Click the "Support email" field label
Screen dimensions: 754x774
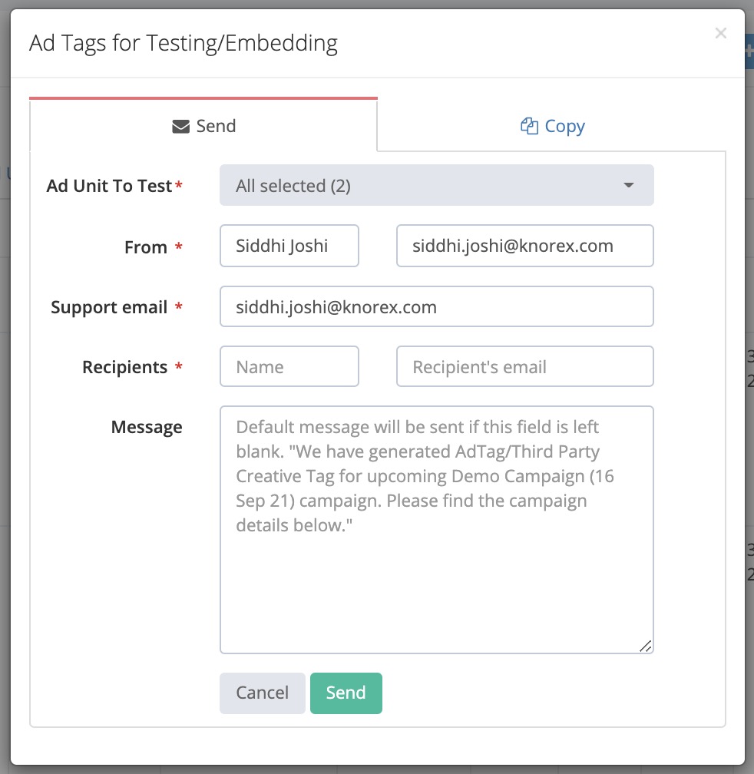(109, 308)
